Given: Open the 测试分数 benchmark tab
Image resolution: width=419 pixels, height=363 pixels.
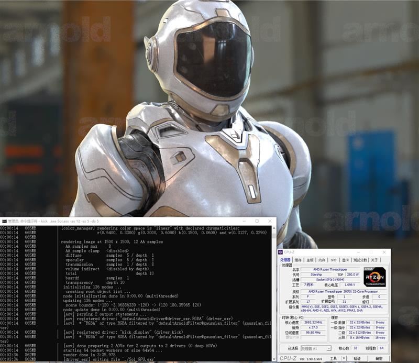Looking at the screenshot, I should point(360,260).
